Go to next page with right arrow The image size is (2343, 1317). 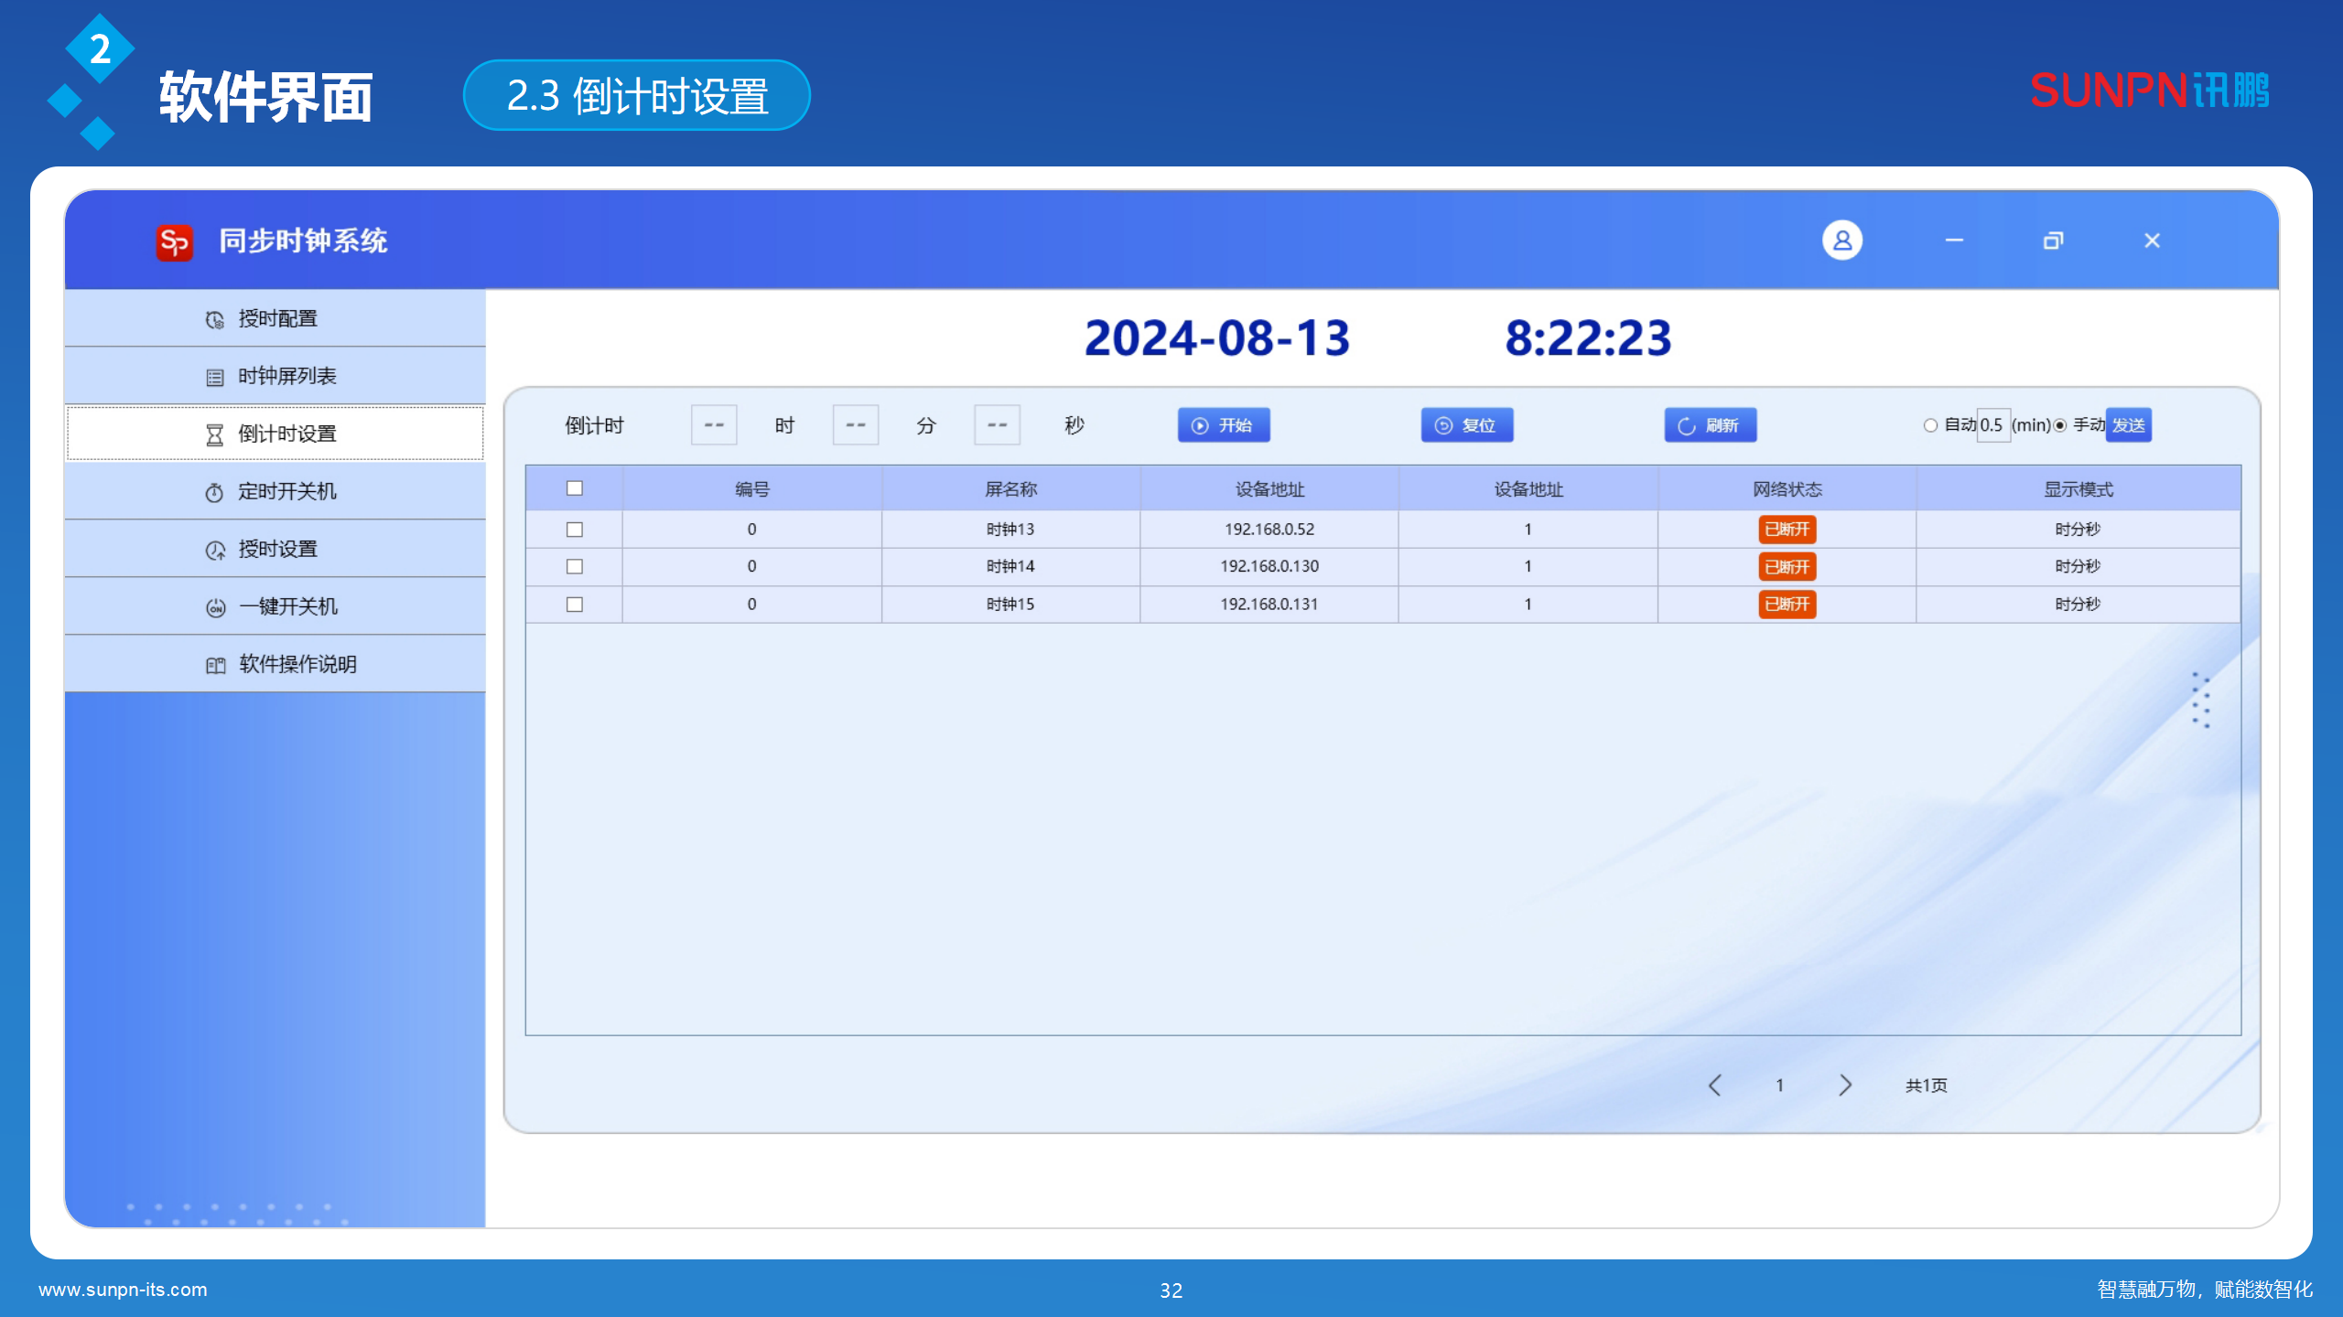click(x=1845, y=1085)
